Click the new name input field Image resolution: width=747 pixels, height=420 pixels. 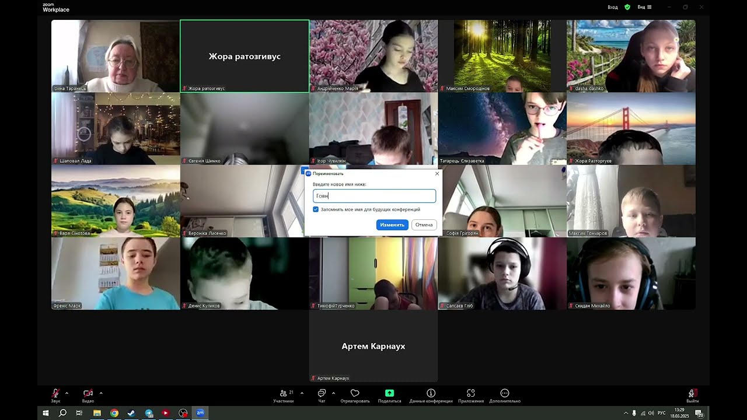click(374, 196)
